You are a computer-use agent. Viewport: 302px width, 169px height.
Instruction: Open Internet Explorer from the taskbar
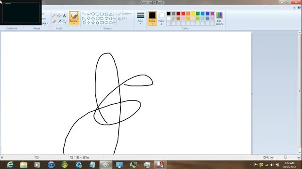10,165
